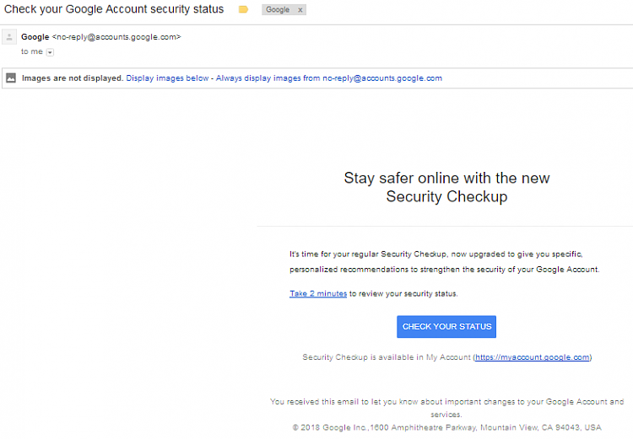633x439 pixels.
Task: Remove the Google label with the x
Action: [x=300, y=10]
